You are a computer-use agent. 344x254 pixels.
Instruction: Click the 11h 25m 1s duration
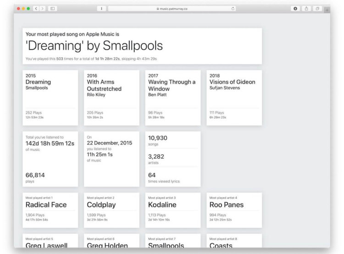click(100, 155)
